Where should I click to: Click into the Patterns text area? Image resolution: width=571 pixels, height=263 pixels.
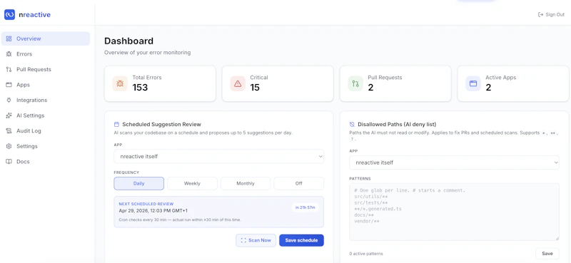454,212
